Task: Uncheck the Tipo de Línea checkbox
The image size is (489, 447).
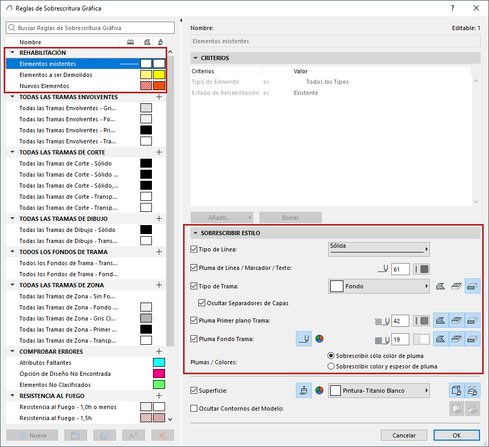Action: tap(194, 249)
